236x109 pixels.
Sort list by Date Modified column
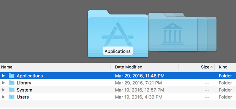tap(144, 67)
